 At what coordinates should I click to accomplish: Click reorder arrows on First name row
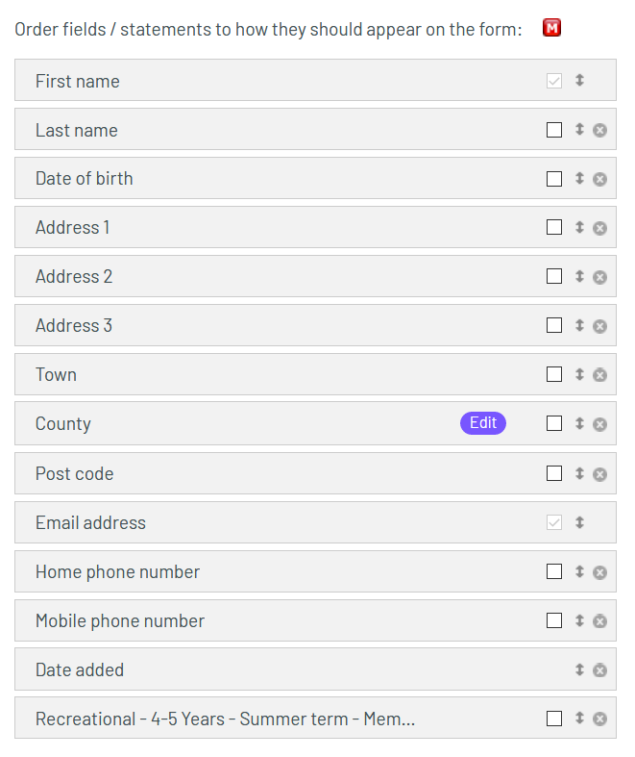click(x=579, y=81)
